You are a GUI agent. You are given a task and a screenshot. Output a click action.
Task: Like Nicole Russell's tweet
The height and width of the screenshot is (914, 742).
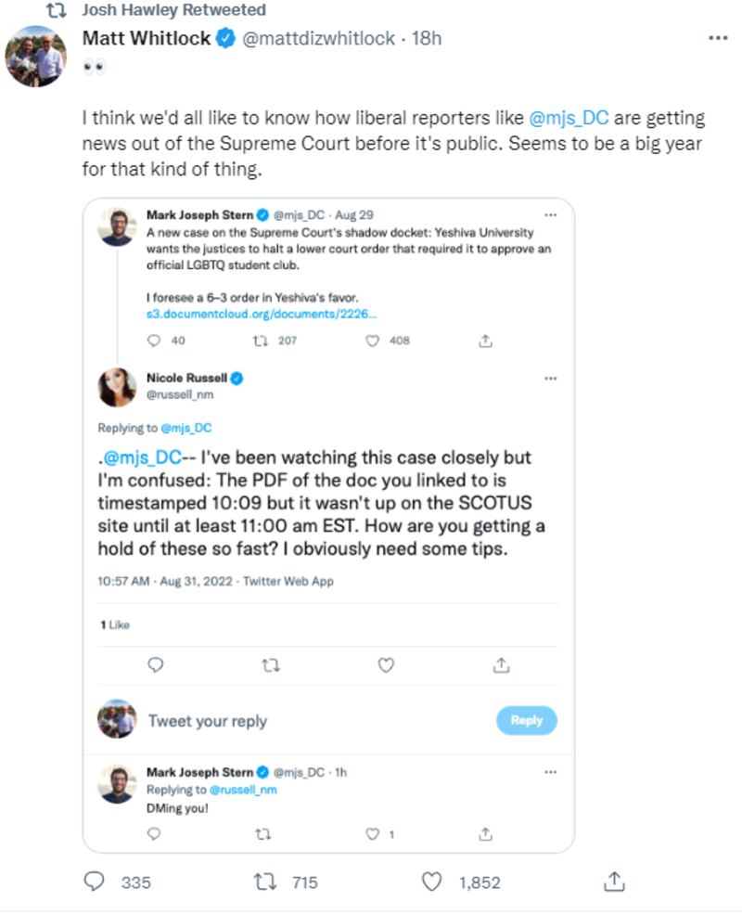pos(386,664)
